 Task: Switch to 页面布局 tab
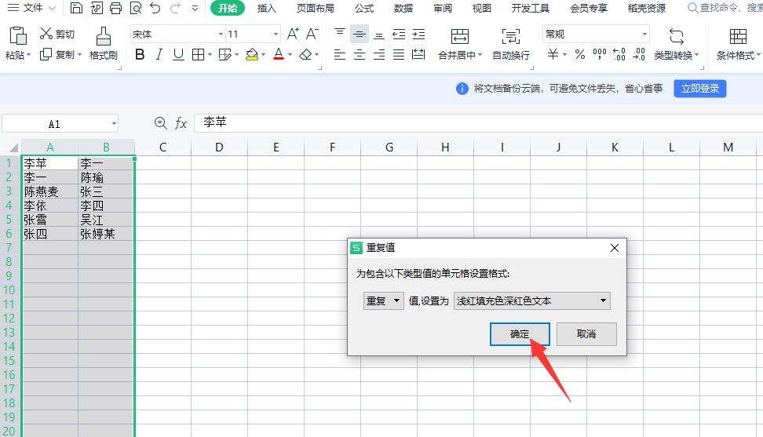coord(315,9)
